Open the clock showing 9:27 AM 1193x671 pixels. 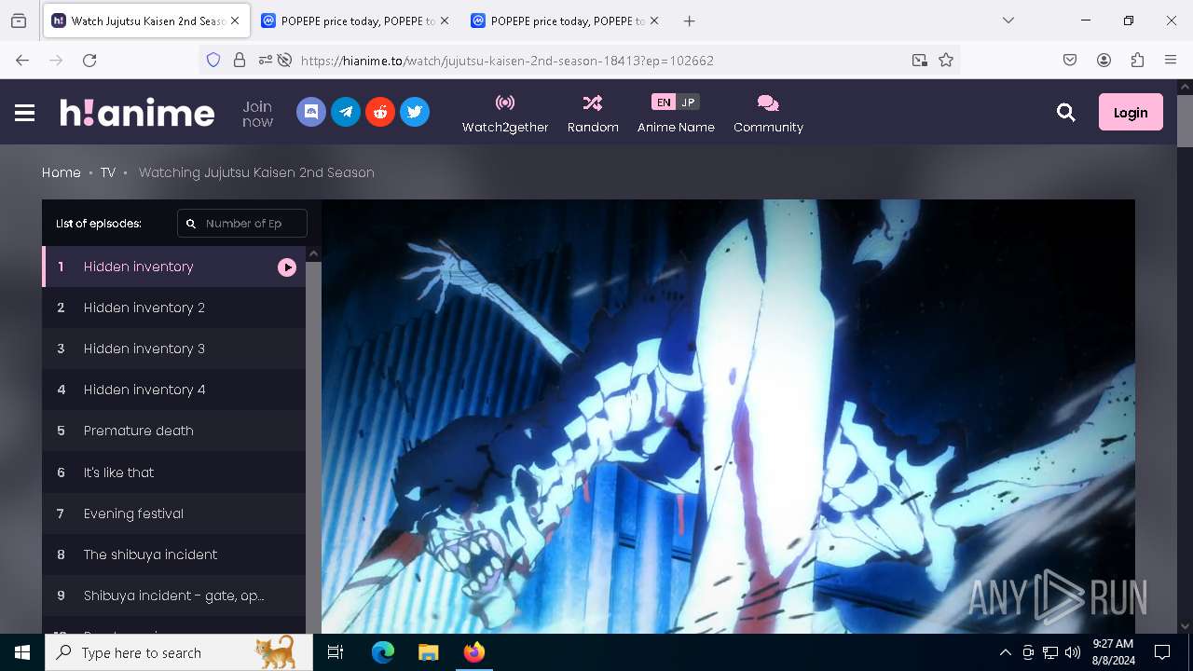pyautogui.click(x=1113, y=652)
